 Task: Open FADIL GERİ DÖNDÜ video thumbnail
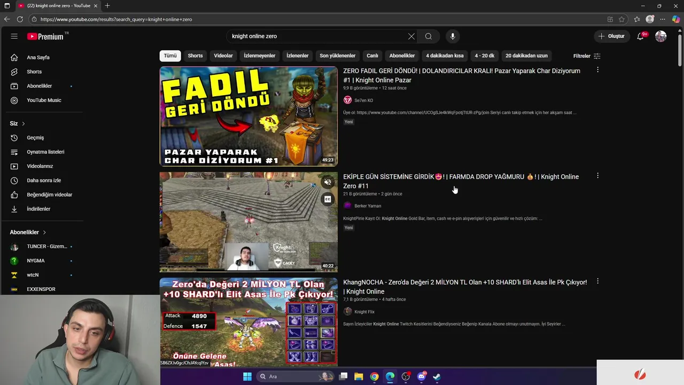[248, 116]
